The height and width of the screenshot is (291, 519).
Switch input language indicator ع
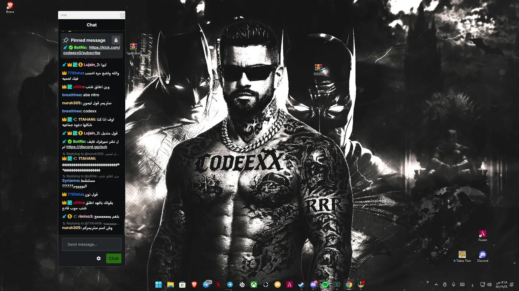coord(472,285)
